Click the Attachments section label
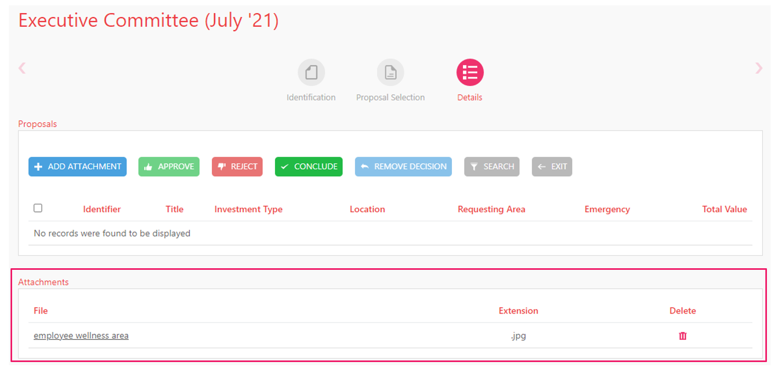 click(44, 282)
